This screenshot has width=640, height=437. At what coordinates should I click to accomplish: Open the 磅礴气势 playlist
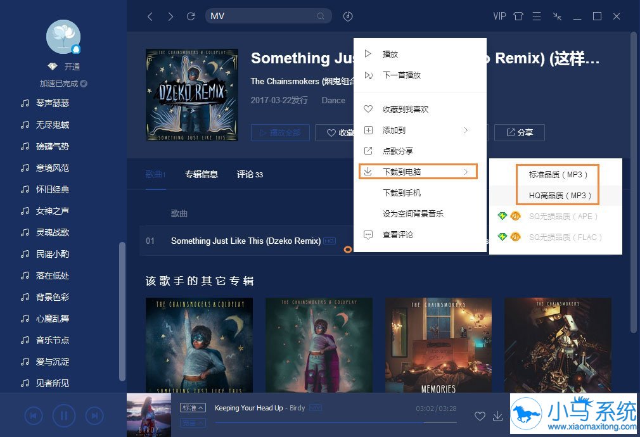(52, 146)
